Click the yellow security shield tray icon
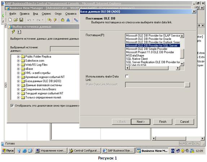Image resolution: width=207 pixels, height=162 pixels. [x=182, y=151]
